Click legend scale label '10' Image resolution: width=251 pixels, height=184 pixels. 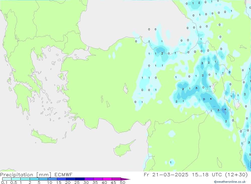tap(50, 182)
